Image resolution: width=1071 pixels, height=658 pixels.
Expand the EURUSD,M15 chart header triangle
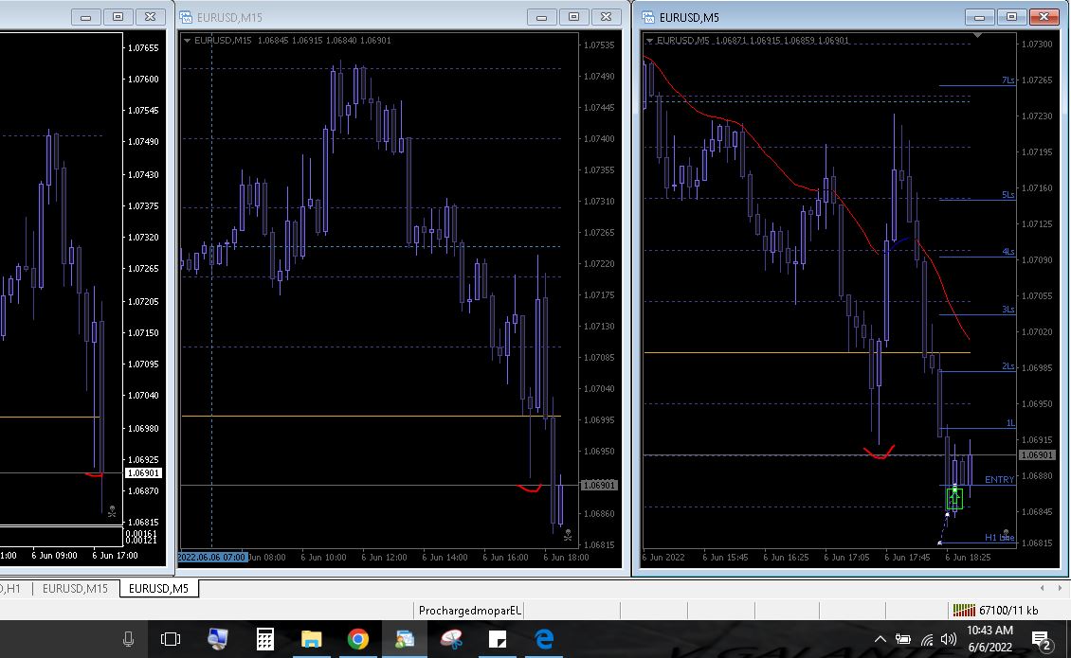187,41
